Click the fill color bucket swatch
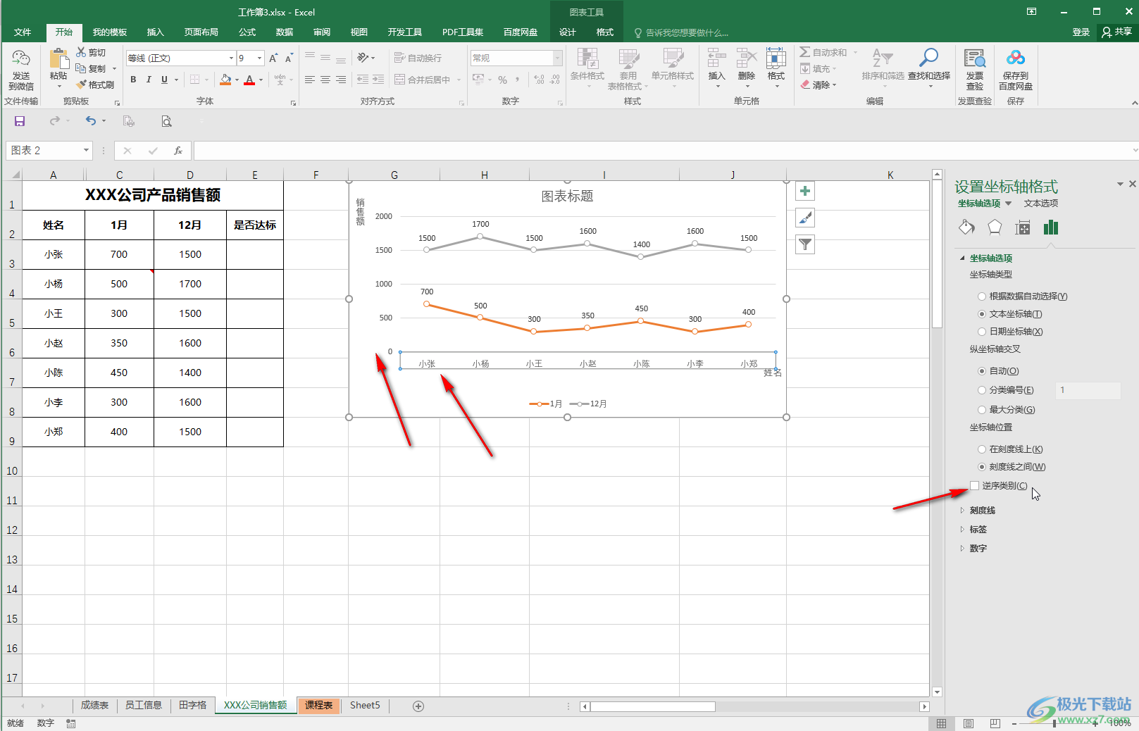The height and width of the screenshot is (731, 1139). [x=225, y=80]
